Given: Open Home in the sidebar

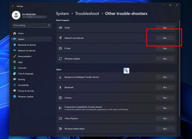Looking at the screenshot, I should tap(32, 33).
